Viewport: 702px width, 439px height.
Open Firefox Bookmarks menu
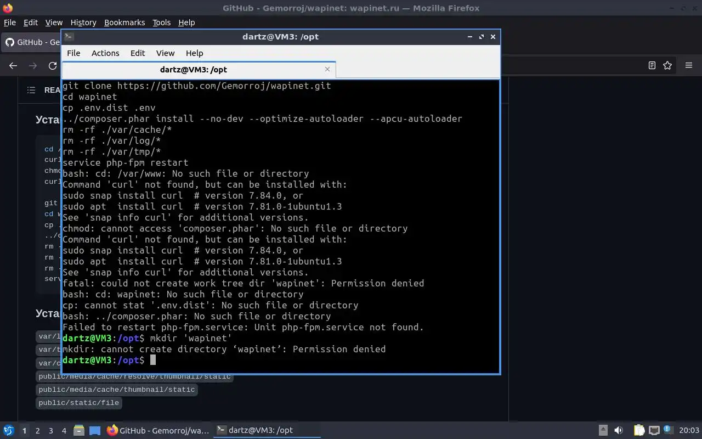[x=124, y=22]
